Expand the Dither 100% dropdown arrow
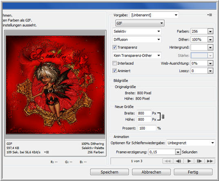Viewport: 219px width, 181px height. point(210,40)
